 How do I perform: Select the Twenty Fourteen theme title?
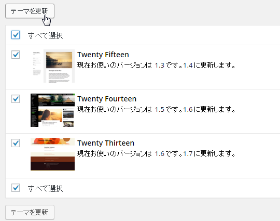point(107,99)
